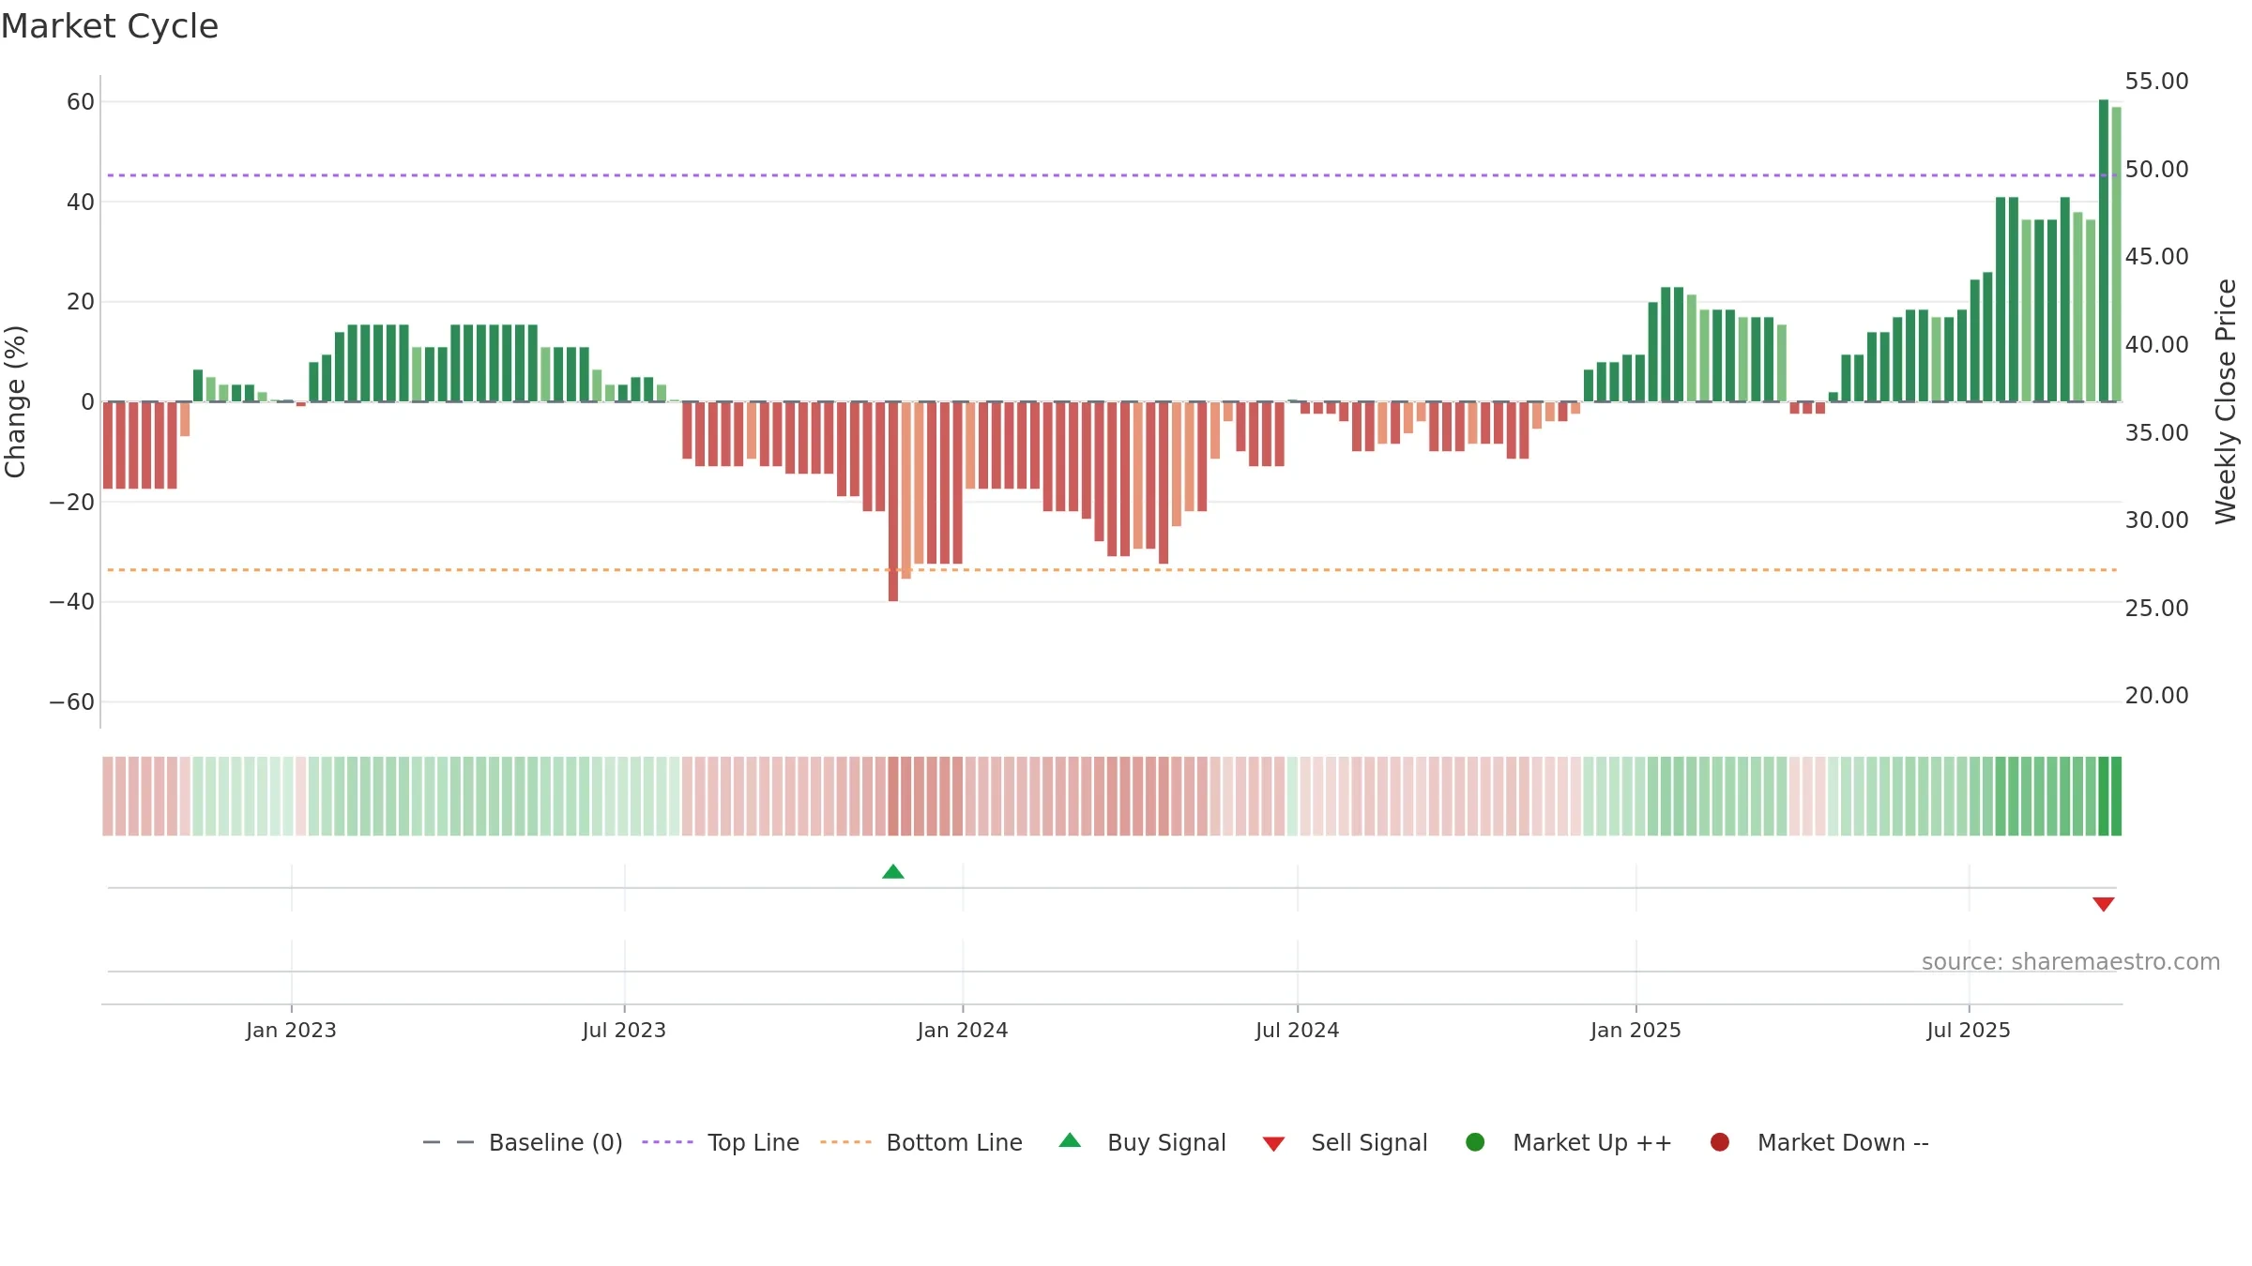This screenshot has height=1266, width=2252.
Task: Toggle Bottom Line legend entry
Action: 921,1142
